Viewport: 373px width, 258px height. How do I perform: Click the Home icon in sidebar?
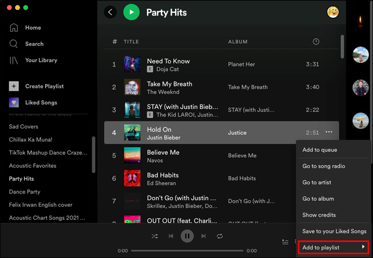coord(14,28)
